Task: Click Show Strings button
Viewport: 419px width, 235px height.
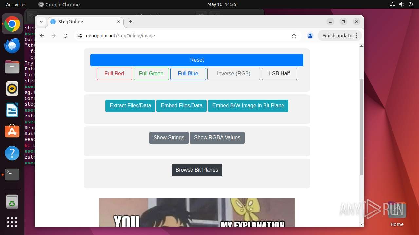Action: coord(169,138)
